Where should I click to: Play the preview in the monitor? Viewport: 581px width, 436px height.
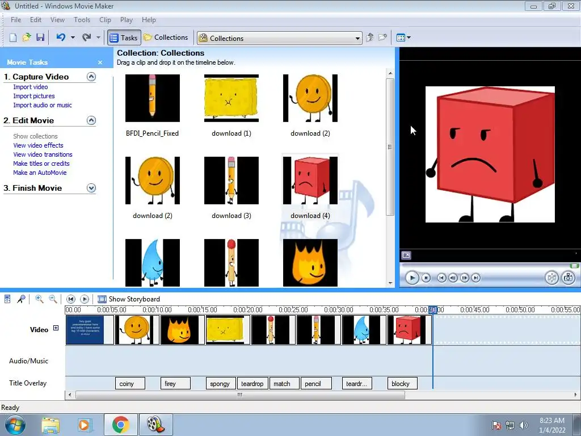pyautogui.click(x=412, y=278)
